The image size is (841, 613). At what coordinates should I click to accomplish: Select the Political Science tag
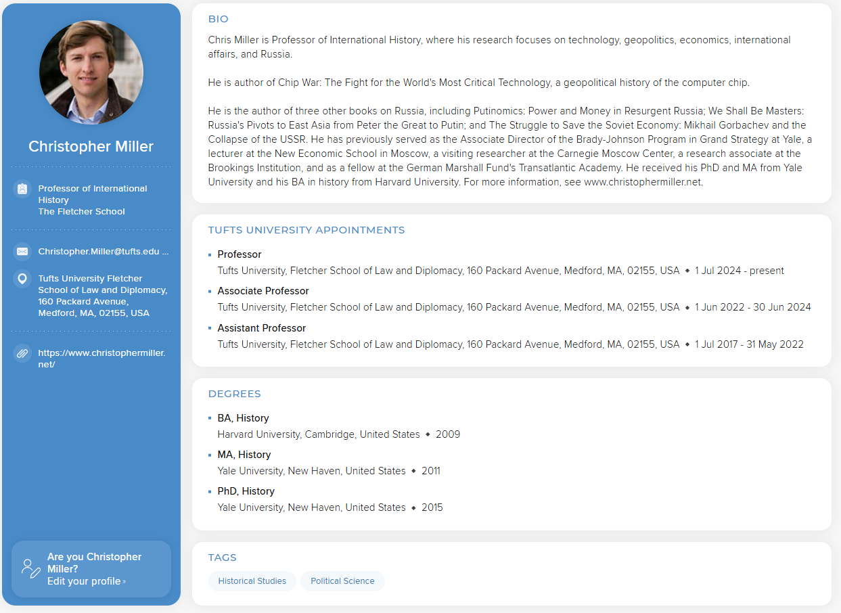(342, 581)
